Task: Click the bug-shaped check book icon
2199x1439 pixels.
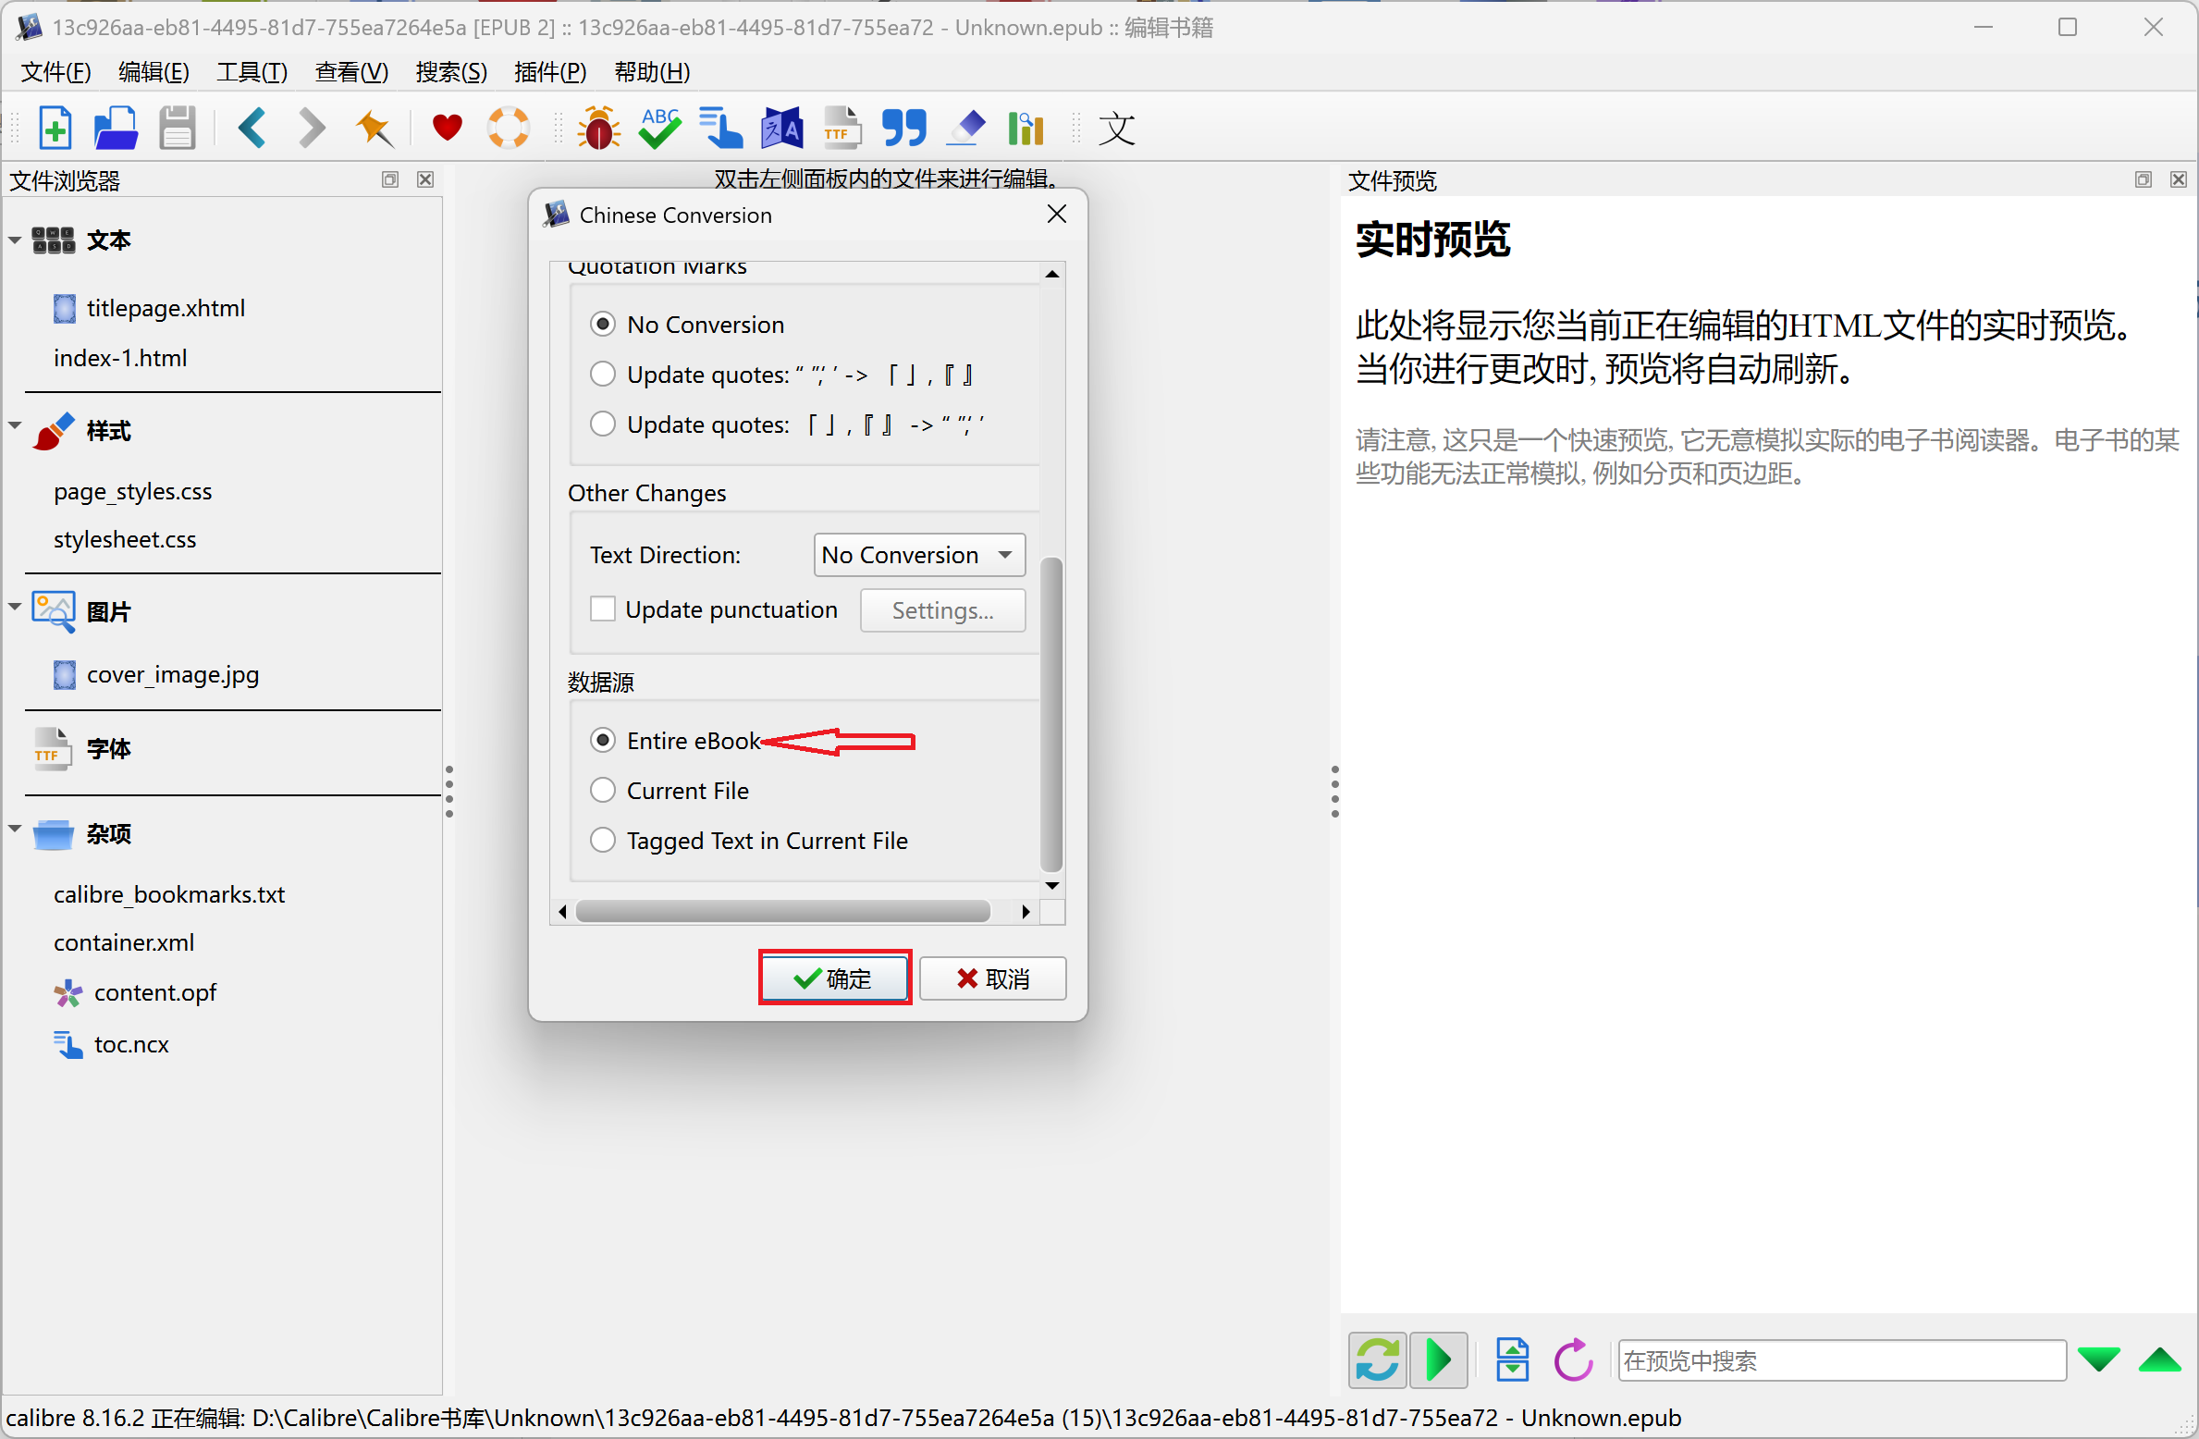Action: click(598, 128)
